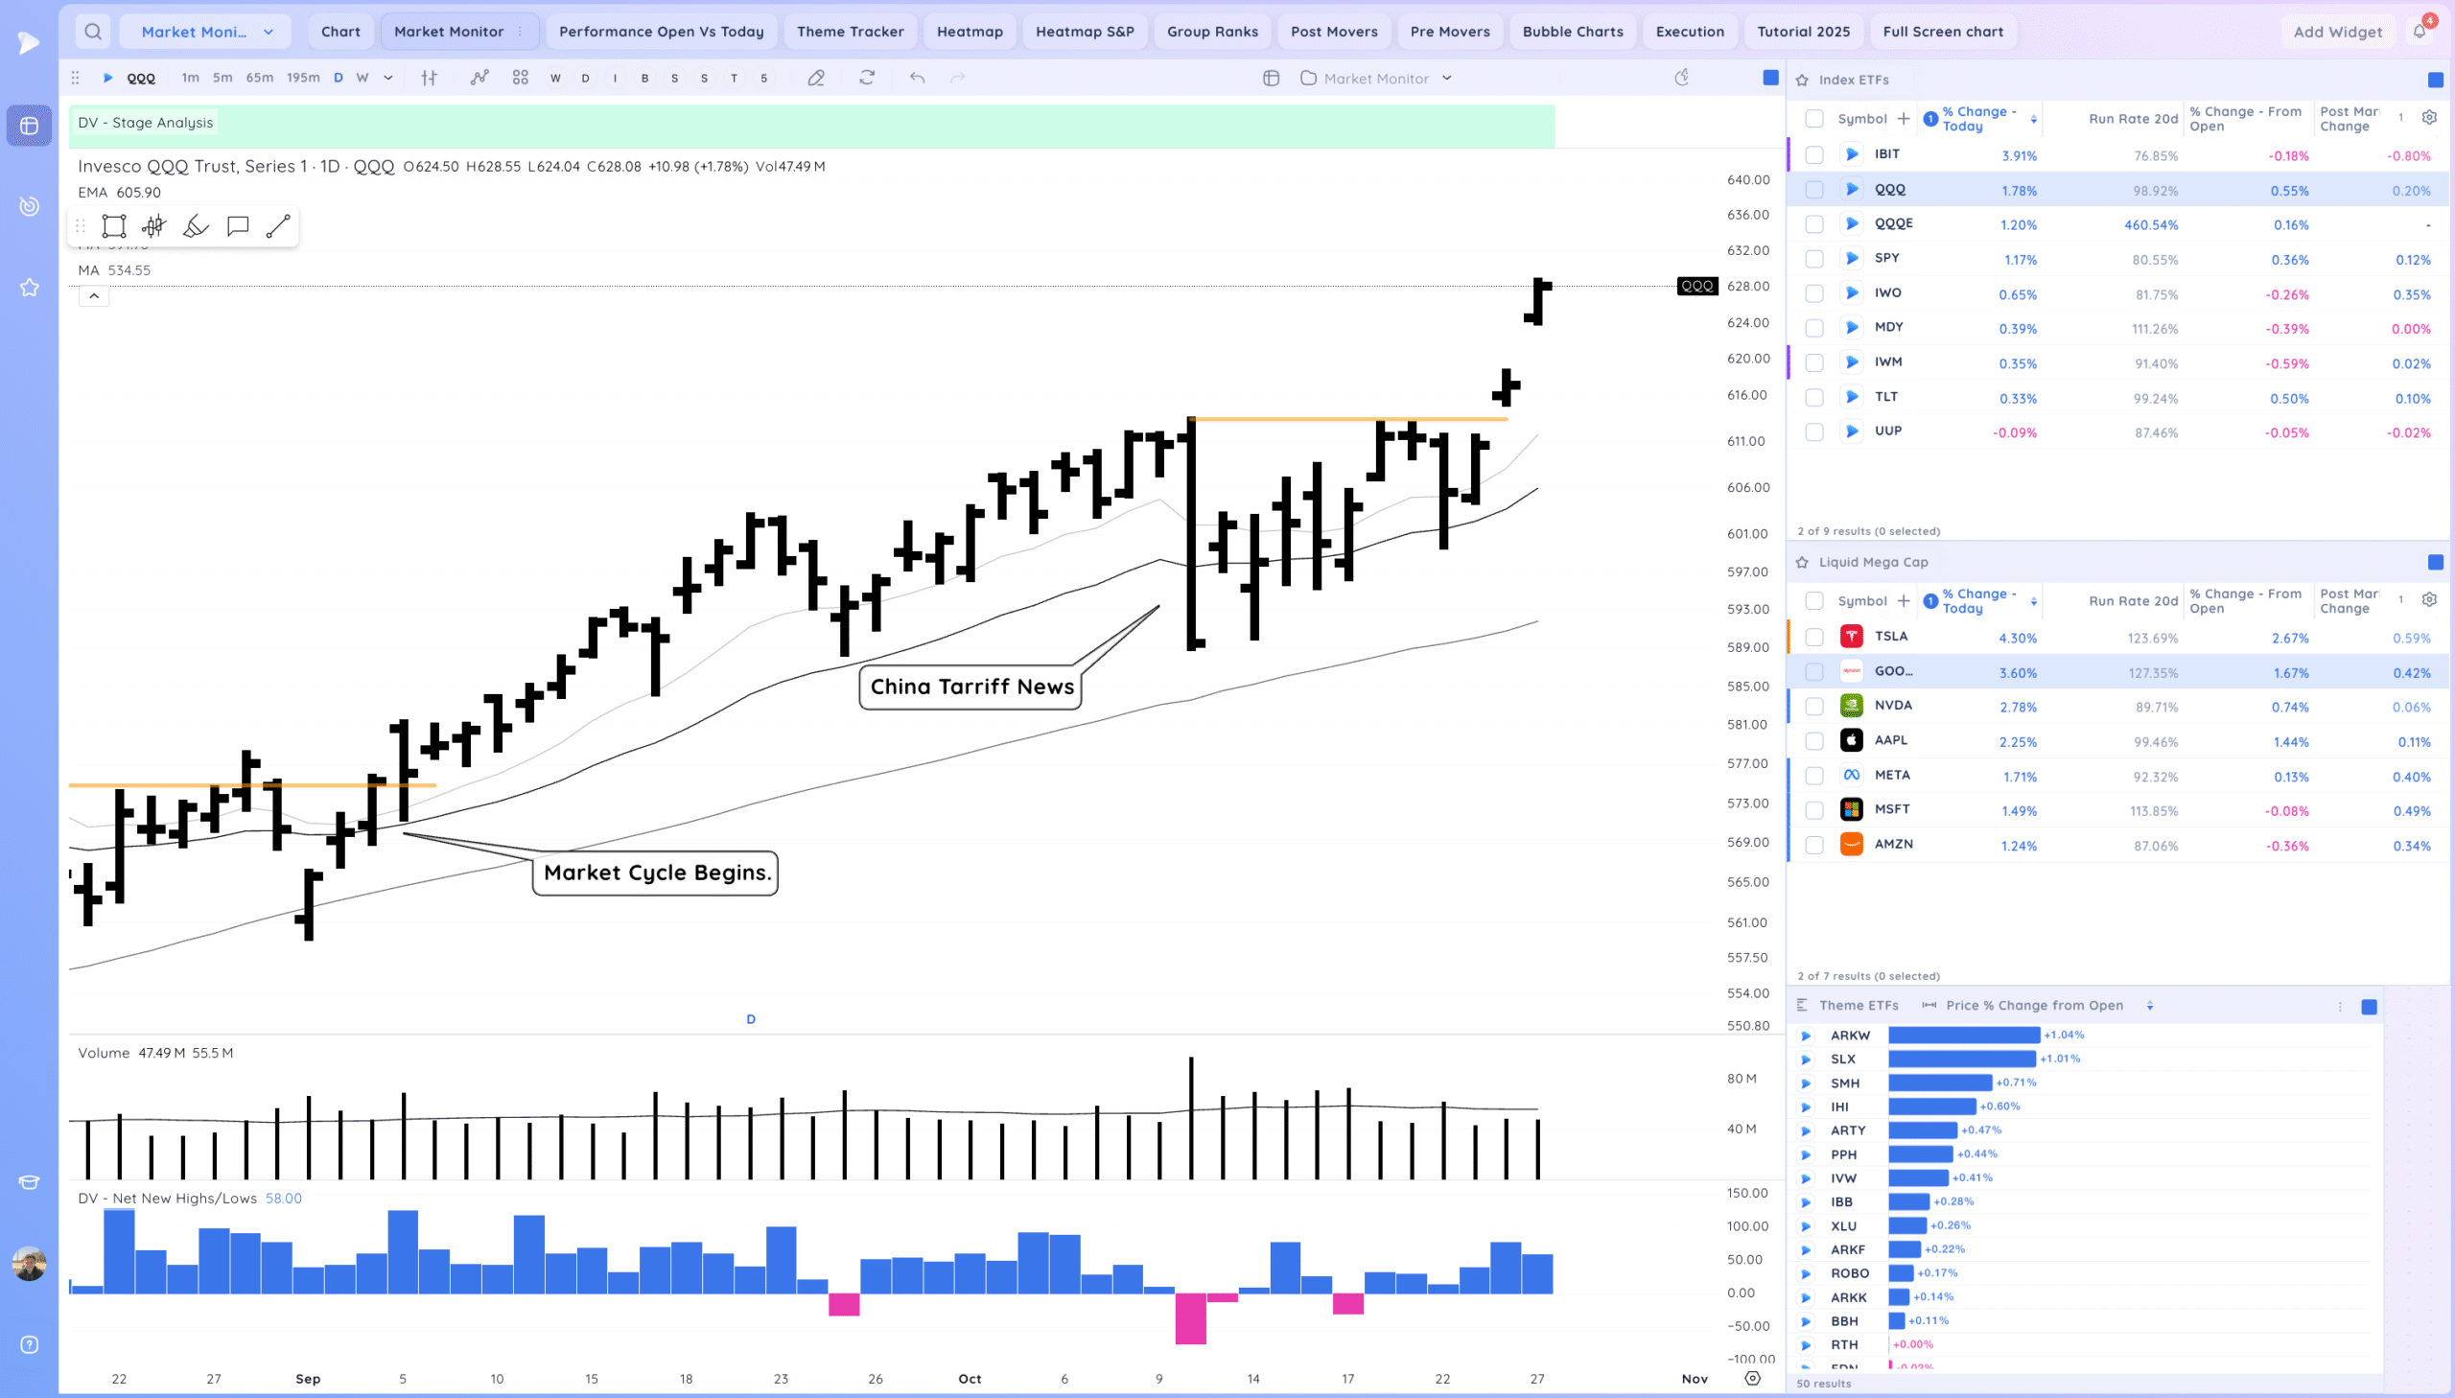
Task: Select the trend line drawing tool
Action: click(277, 226)
